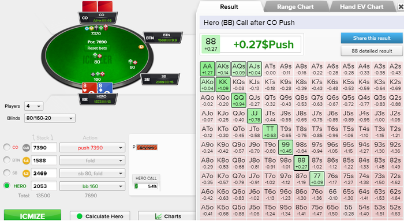This screenshot has height=221, width=404.
Task: Select the TT hand cell
Action: [270, 132]
